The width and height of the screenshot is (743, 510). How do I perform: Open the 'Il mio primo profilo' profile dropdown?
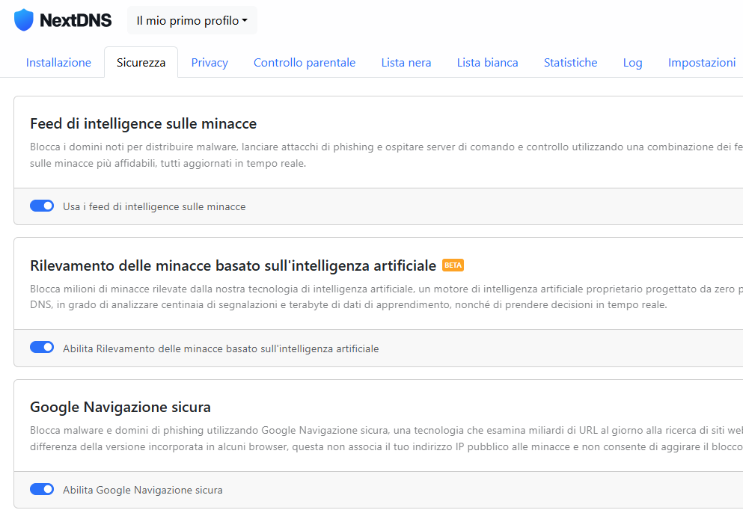pos(192,20)
